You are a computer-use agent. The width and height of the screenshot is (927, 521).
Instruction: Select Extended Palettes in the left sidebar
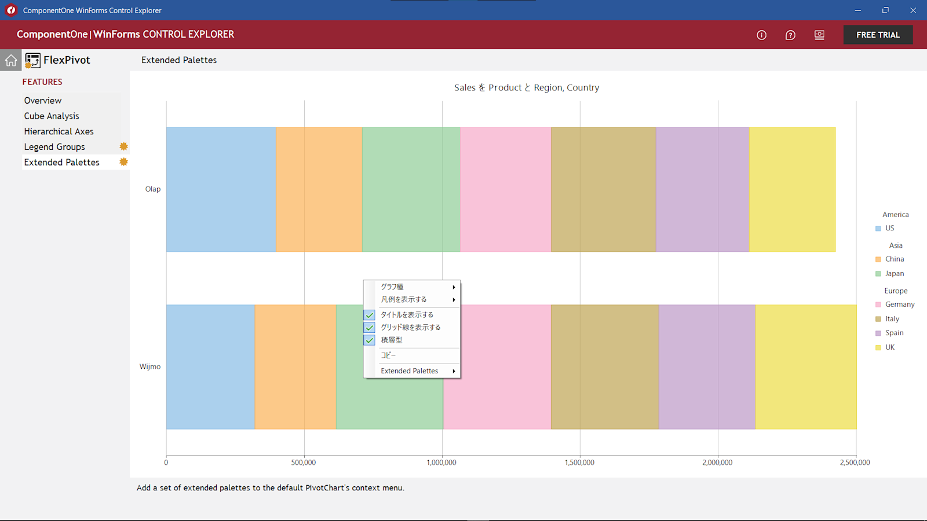click(62, 163)
